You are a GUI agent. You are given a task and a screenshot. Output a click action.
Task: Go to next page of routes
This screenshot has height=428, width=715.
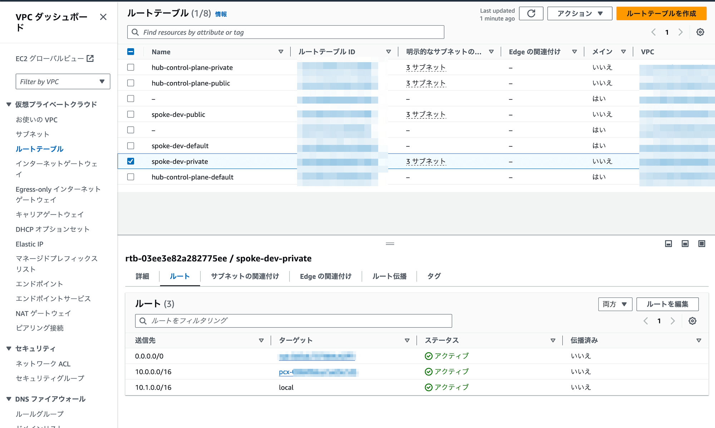pyautogui.click(x=673, y=321)
